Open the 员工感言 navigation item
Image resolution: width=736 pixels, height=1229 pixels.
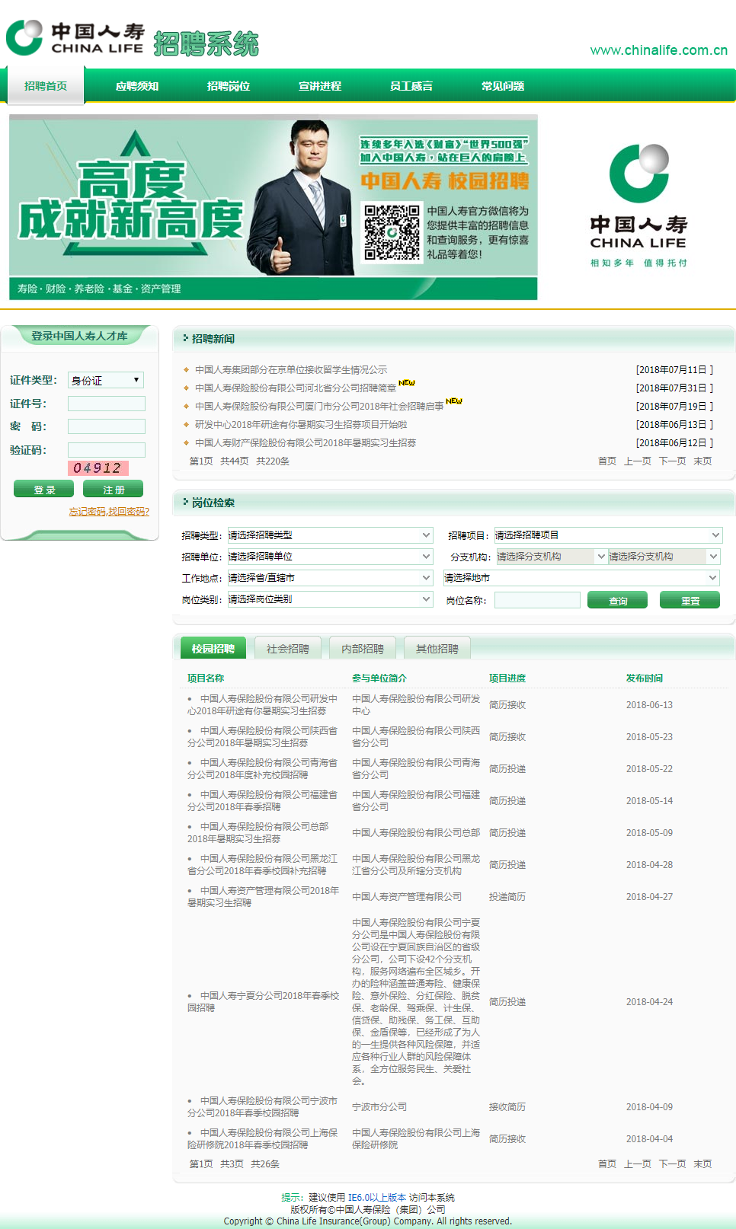pyautogui.click(x=411, y=86)
